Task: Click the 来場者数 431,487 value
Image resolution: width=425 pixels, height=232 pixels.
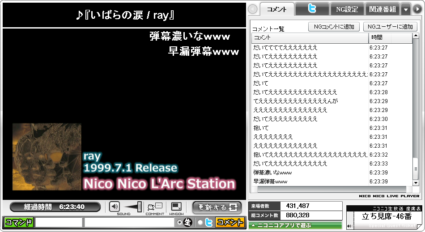Action: tap(297, 206)
